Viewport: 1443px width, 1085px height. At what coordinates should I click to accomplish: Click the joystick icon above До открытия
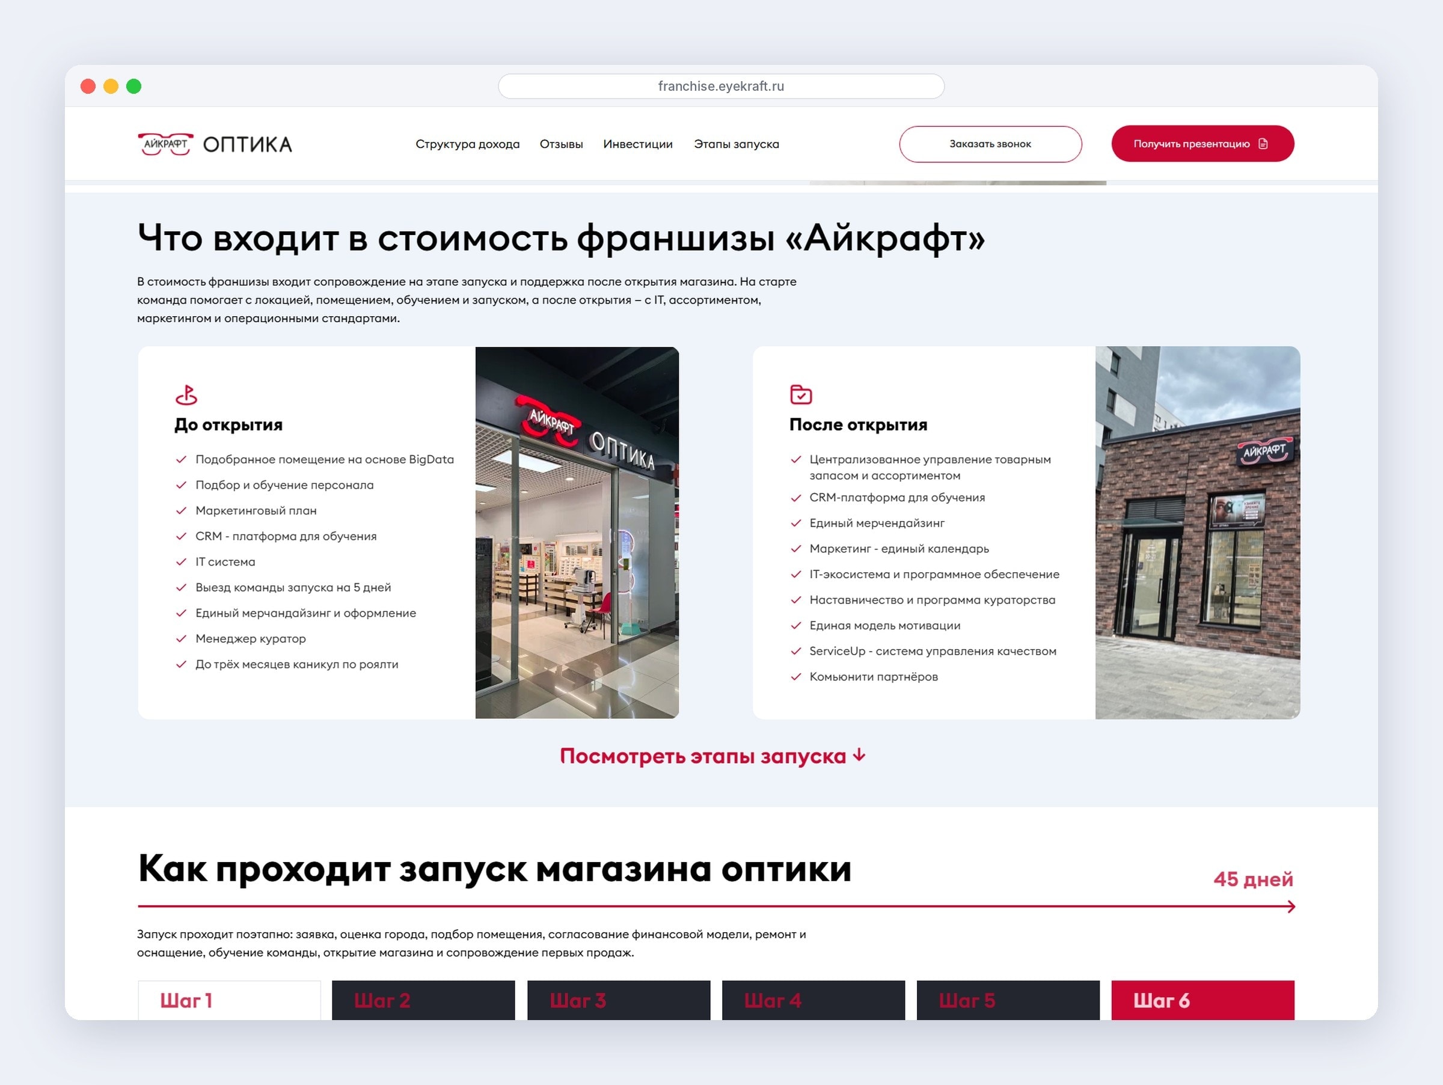pyautogui.click(x=186, y=394)
